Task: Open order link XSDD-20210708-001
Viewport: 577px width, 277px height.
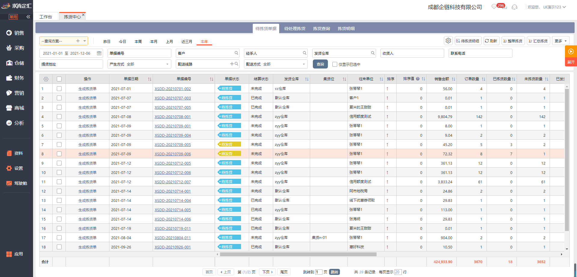Action: 172,117
